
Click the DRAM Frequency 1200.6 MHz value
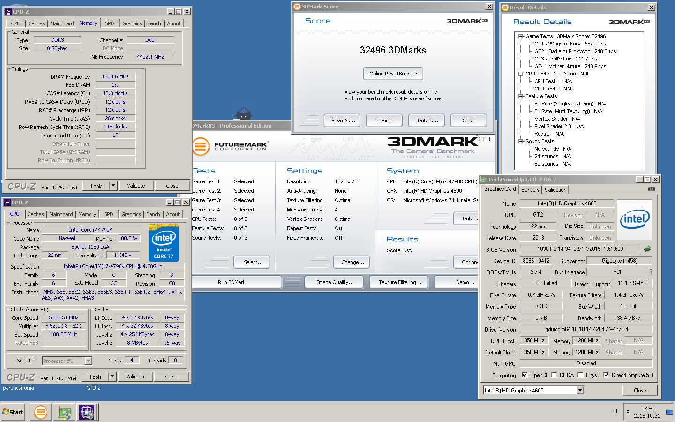click(115, 76)
